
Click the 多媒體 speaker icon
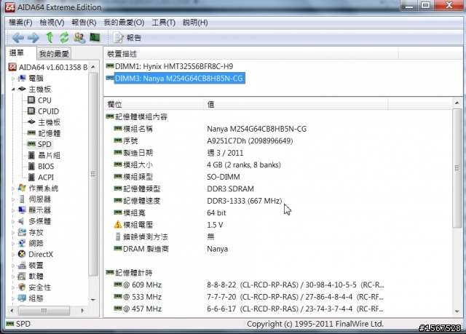click(21, 221)
